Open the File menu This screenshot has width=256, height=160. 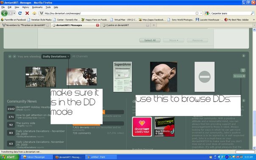pyautogui.click(x=3, y=7)
